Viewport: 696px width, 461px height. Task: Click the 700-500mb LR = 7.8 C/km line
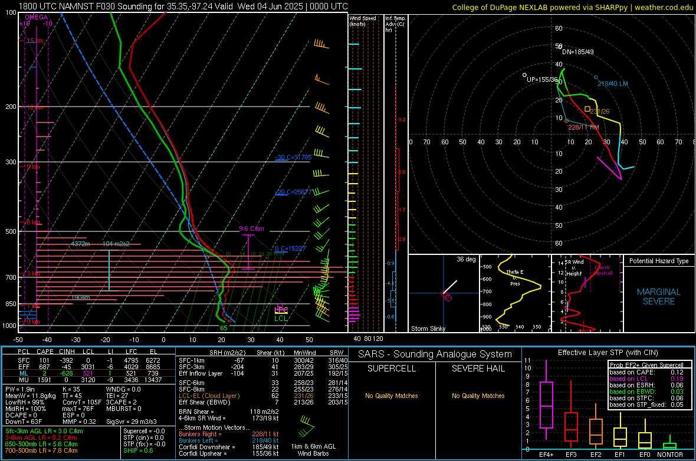pyautogui.click(x=41, y=450)
